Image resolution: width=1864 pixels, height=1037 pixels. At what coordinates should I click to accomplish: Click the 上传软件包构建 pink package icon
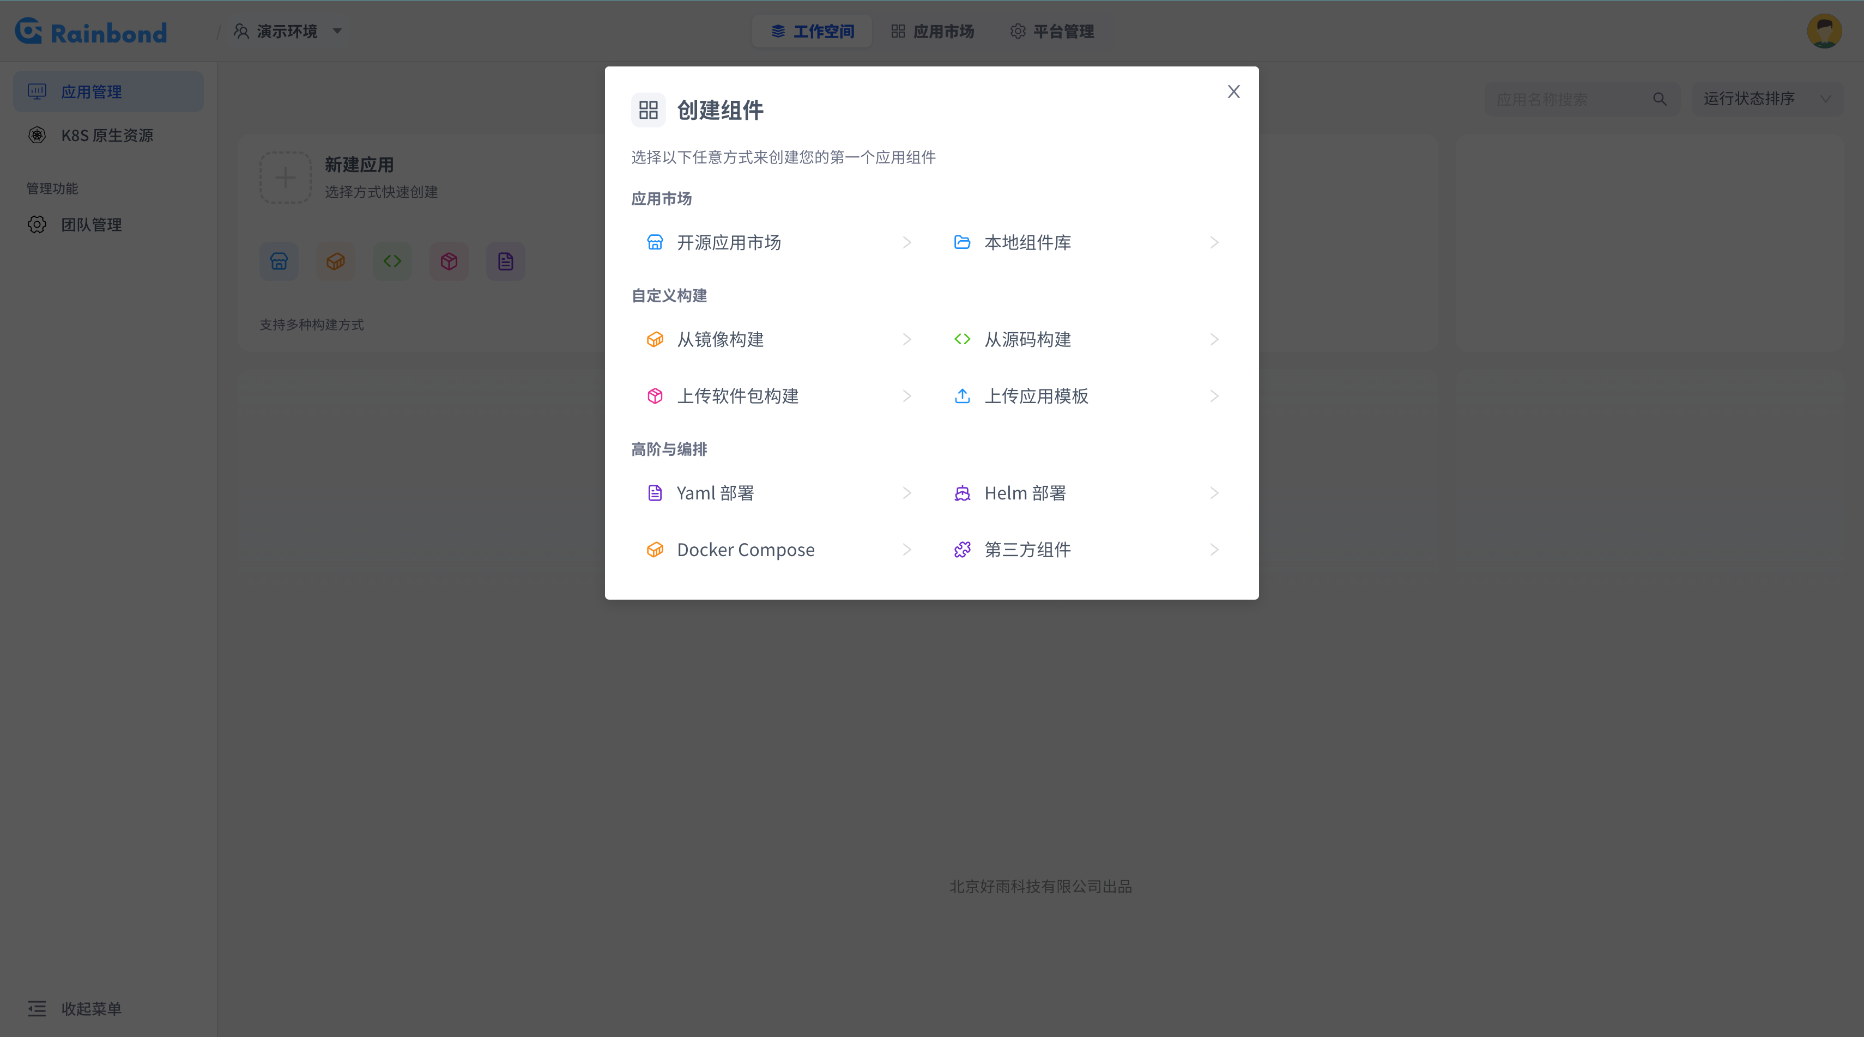click(655, 395)
